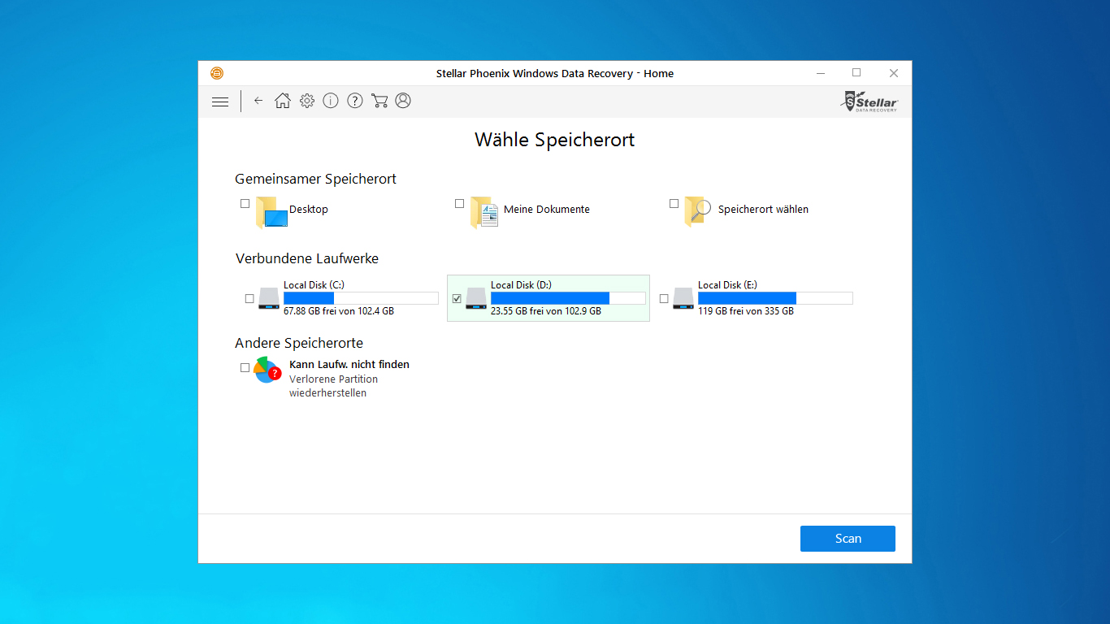The image size is (1110, 624).
Task: Enable the Local Disk (E:) checkbox
Action: pyautogui.click(x=664, y=299)
